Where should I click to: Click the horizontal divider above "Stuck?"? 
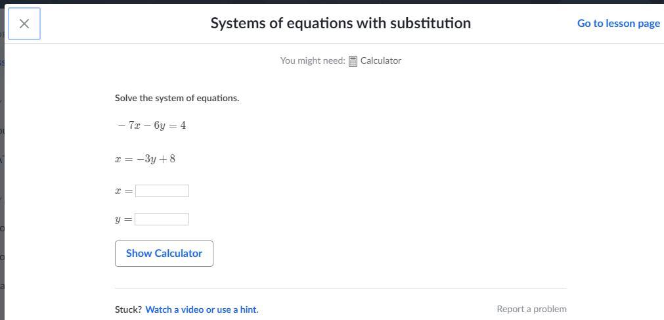pyautogui.click(x=340, y=288)
